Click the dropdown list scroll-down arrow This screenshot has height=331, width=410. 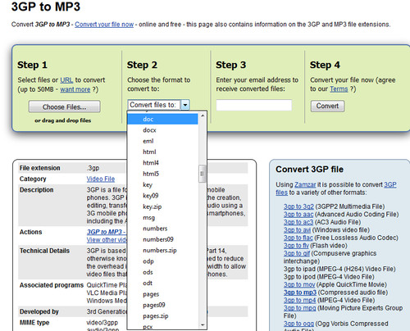pos(203,324)
